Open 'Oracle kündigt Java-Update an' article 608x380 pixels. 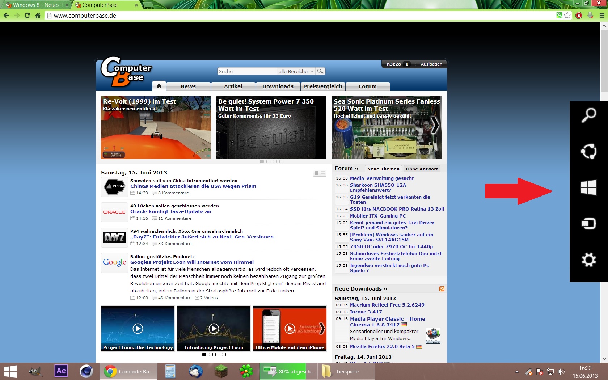pos(171,212)
